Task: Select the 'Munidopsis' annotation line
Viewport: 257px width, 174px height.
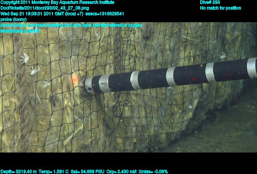Action: pos(20,31)
